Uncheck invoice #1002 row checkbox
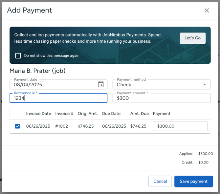Image resolution: width=220 pixels, height=194 pixels. [17, 126]
